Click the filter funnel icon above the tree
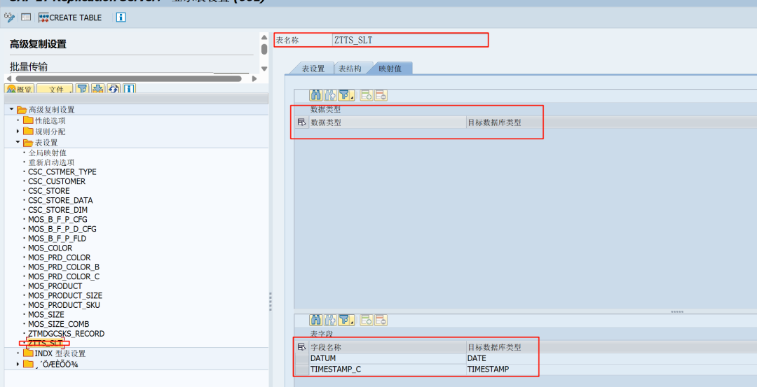The width and height of the screenshot is (757, 387). click(x=83, y=89)
